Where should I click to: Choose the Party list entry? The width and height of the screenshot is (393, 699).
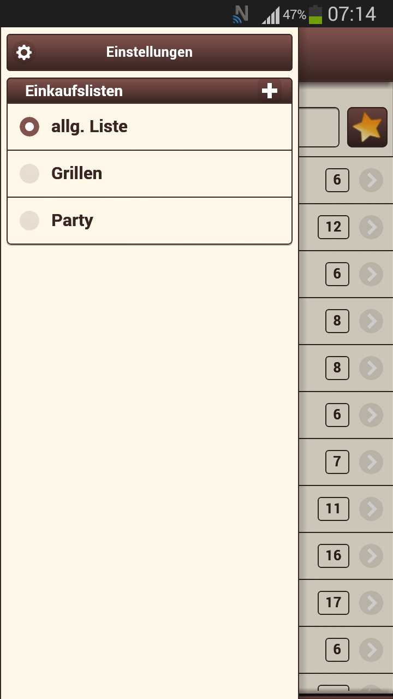point(150,221)
